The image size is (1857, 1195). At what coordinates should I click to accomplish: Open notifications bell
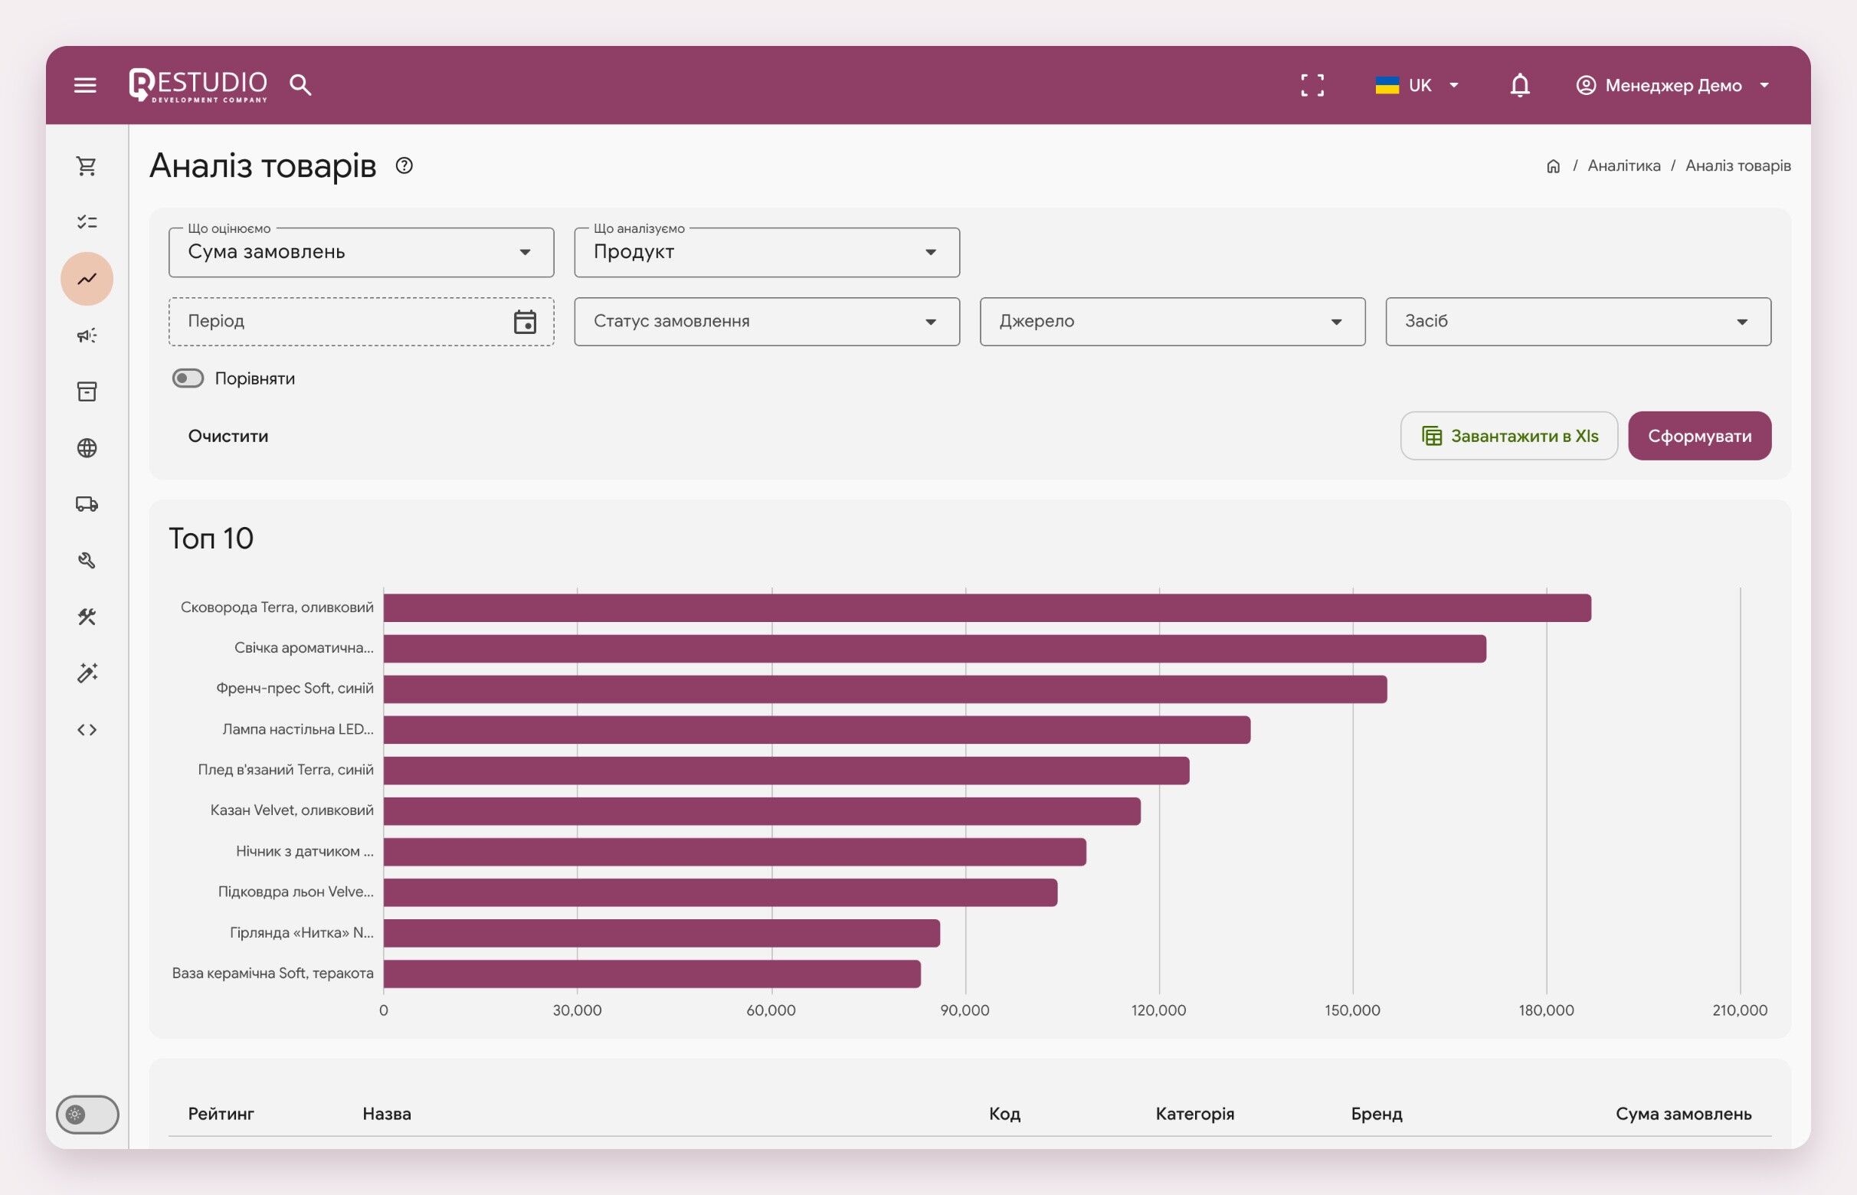pos(1519,84)
